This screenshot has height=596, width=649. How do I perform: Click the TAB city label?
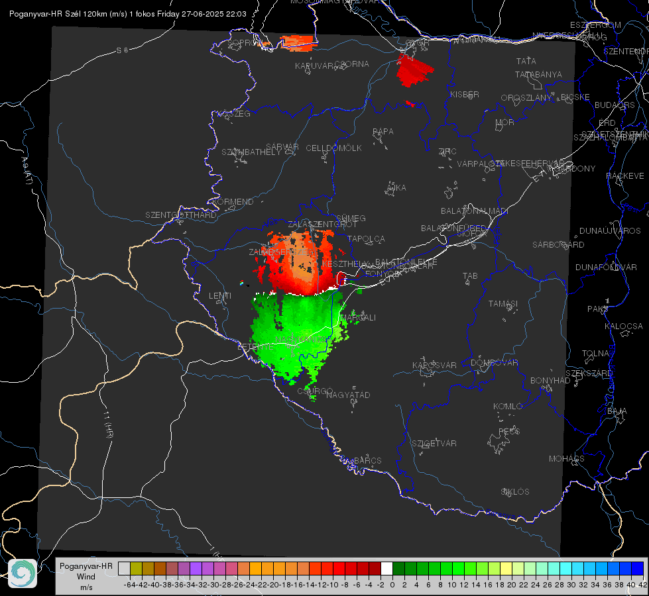point(470,276)
